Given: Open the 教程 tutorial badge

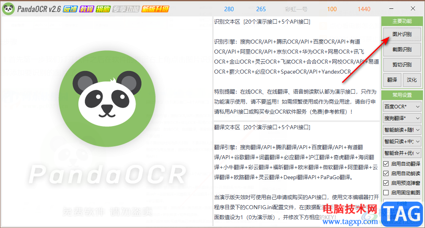Looking at the screenshot, I should coord(87,9).
